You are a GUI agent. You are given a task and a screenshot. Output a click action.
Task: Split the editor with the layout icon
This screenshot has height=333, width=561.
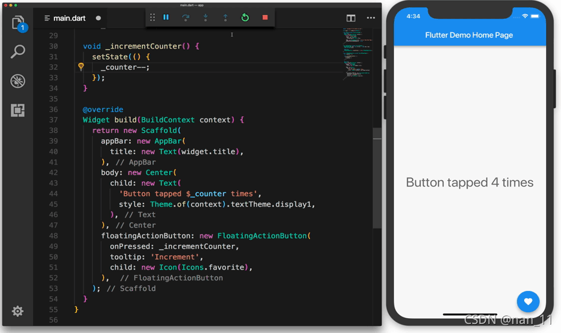coord(351,18)
